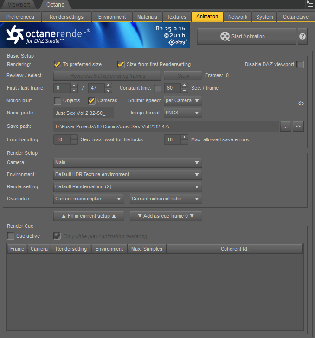Click the octanerender logo banner
The image size is (315, 338).
click(95, 35)
